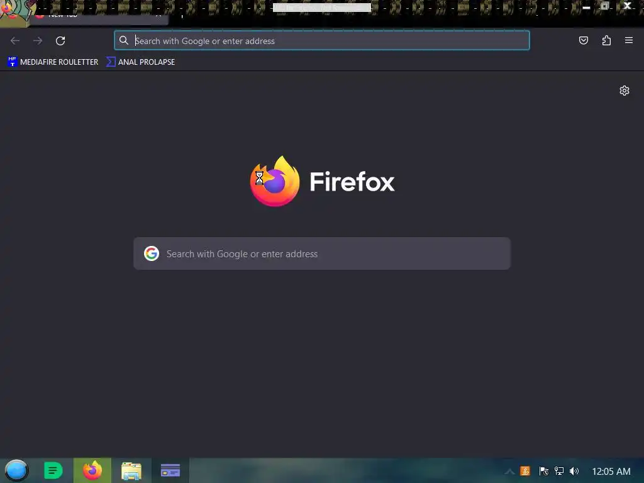Click the Google icon in the center search box

[152, 253]
